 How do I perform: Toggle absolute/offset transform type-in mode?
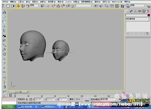(31, 99)
